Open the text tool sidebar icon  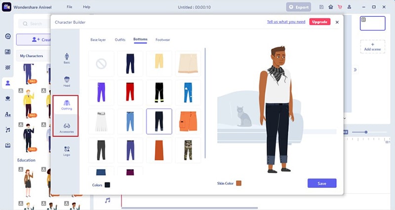pyautogui.click(x=8, y=114)
